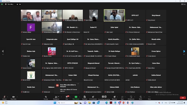Open the More menu in toolbar

pyautogui.click(x=149, y=97)
